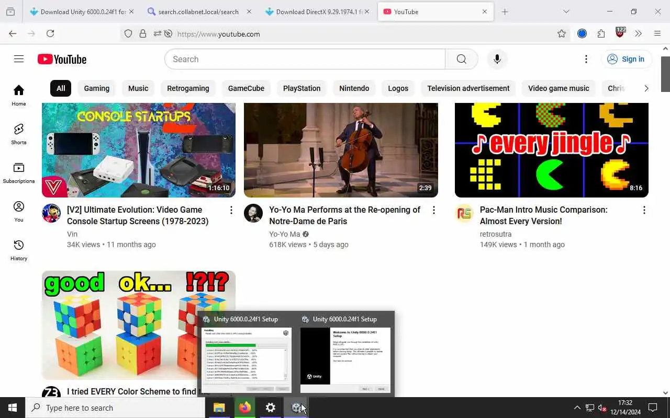
Task: Open Shorts in sidebar
Action: [x=19, y=134]
